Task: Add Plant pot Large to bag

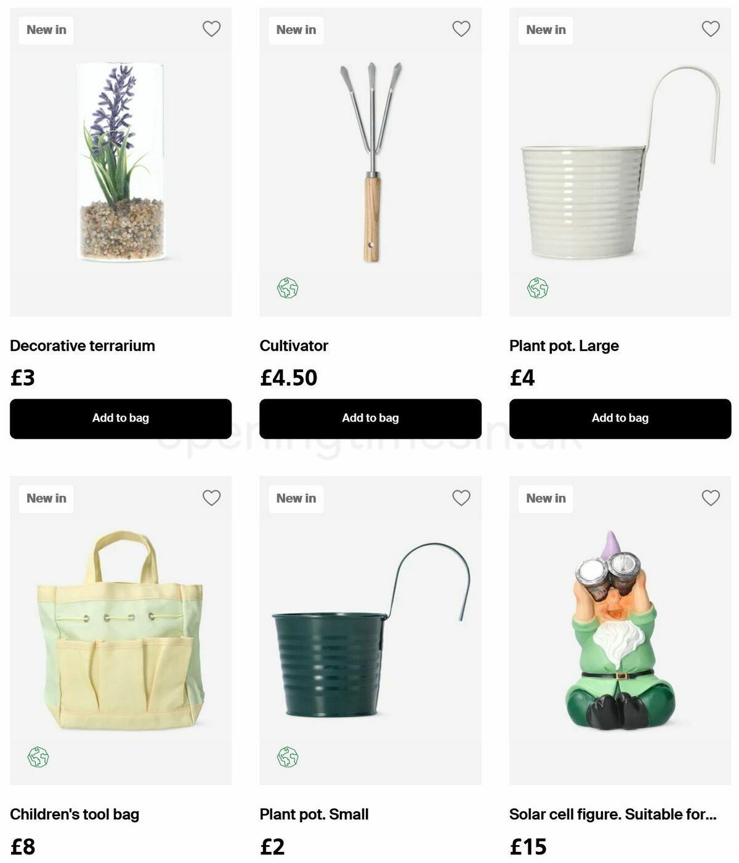Action: tap(620, 419)
